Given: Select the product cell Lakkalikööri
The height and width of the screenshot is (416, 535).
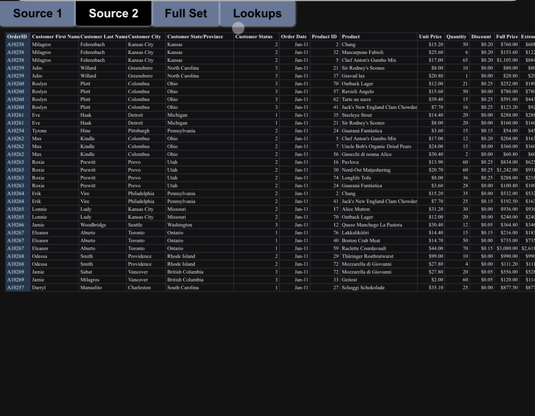Looking at the screenshot, I should (379, 233).
